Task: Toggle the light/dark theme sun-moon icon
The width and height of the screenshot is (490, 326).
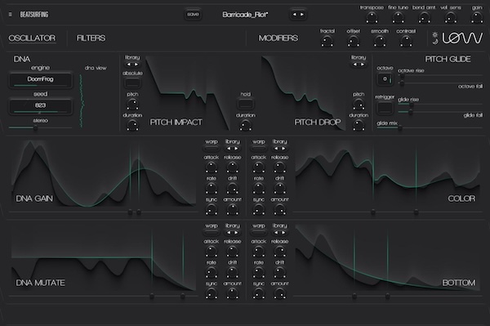Action: tap(435, 38)
